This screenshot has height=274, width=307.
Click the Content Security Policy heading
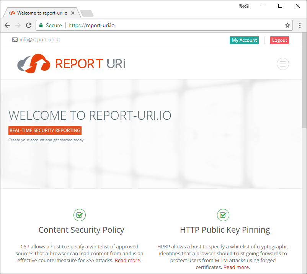click(x=81, y=230)
